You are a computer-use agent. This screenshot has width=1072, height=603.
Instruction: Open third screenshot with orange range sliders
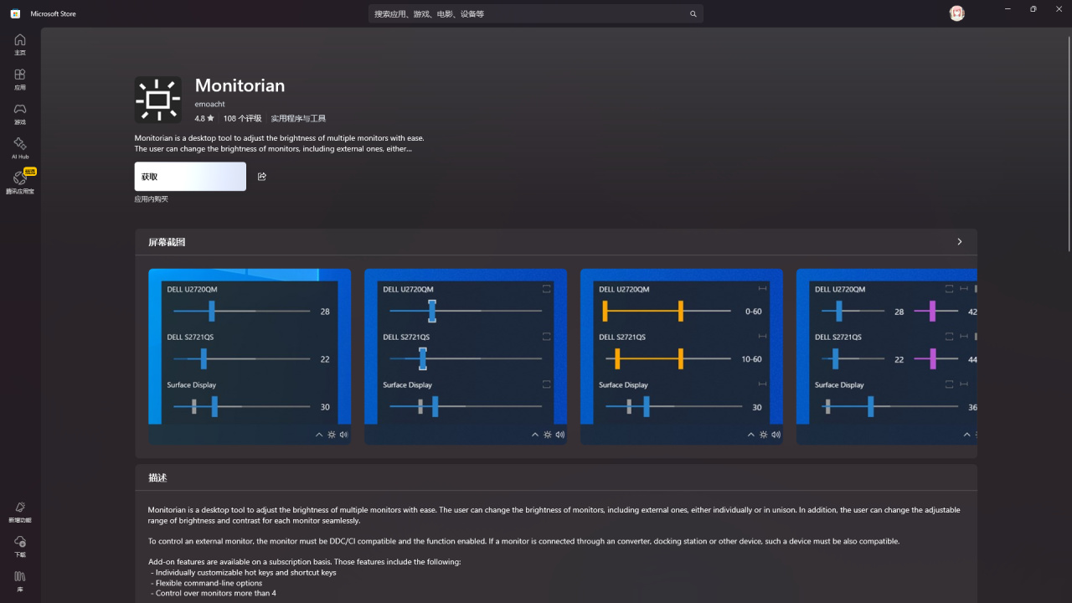point(682,357)
